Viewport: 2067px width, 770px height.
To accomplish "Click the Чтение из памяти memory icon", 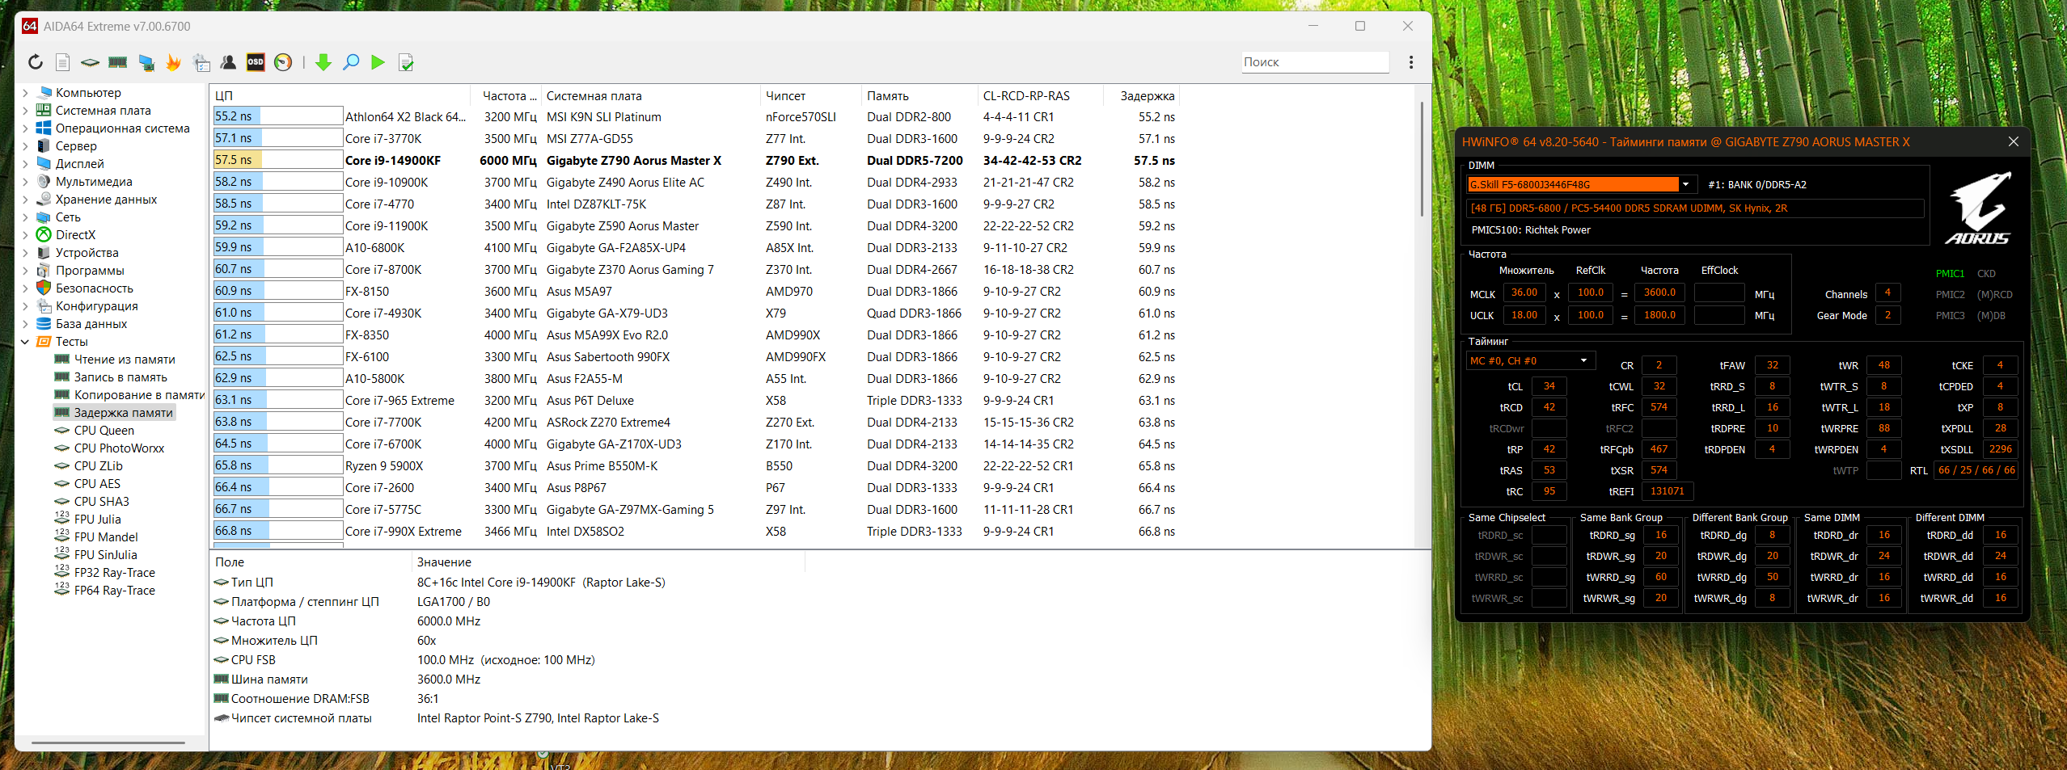I will tap(61, 360).
